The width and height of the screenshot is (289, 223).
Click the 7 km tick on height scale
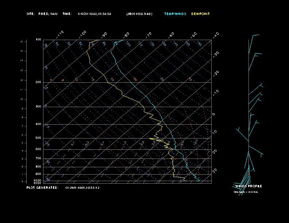tap(23, 126)
